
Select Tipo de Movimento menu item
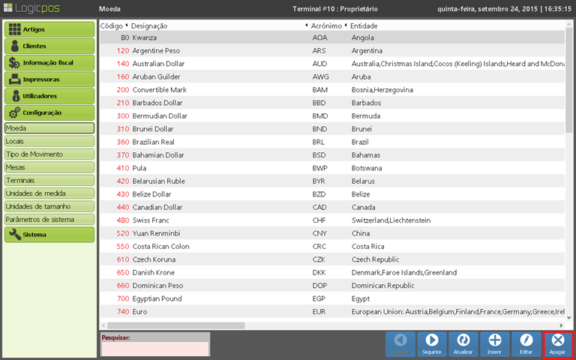pos(49,154)
